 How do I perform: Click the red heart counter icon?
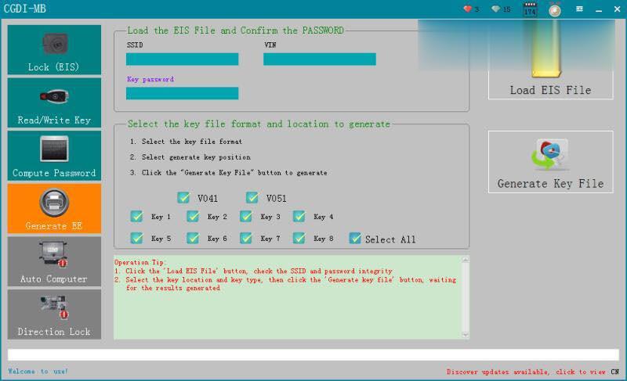coord(467,9)
